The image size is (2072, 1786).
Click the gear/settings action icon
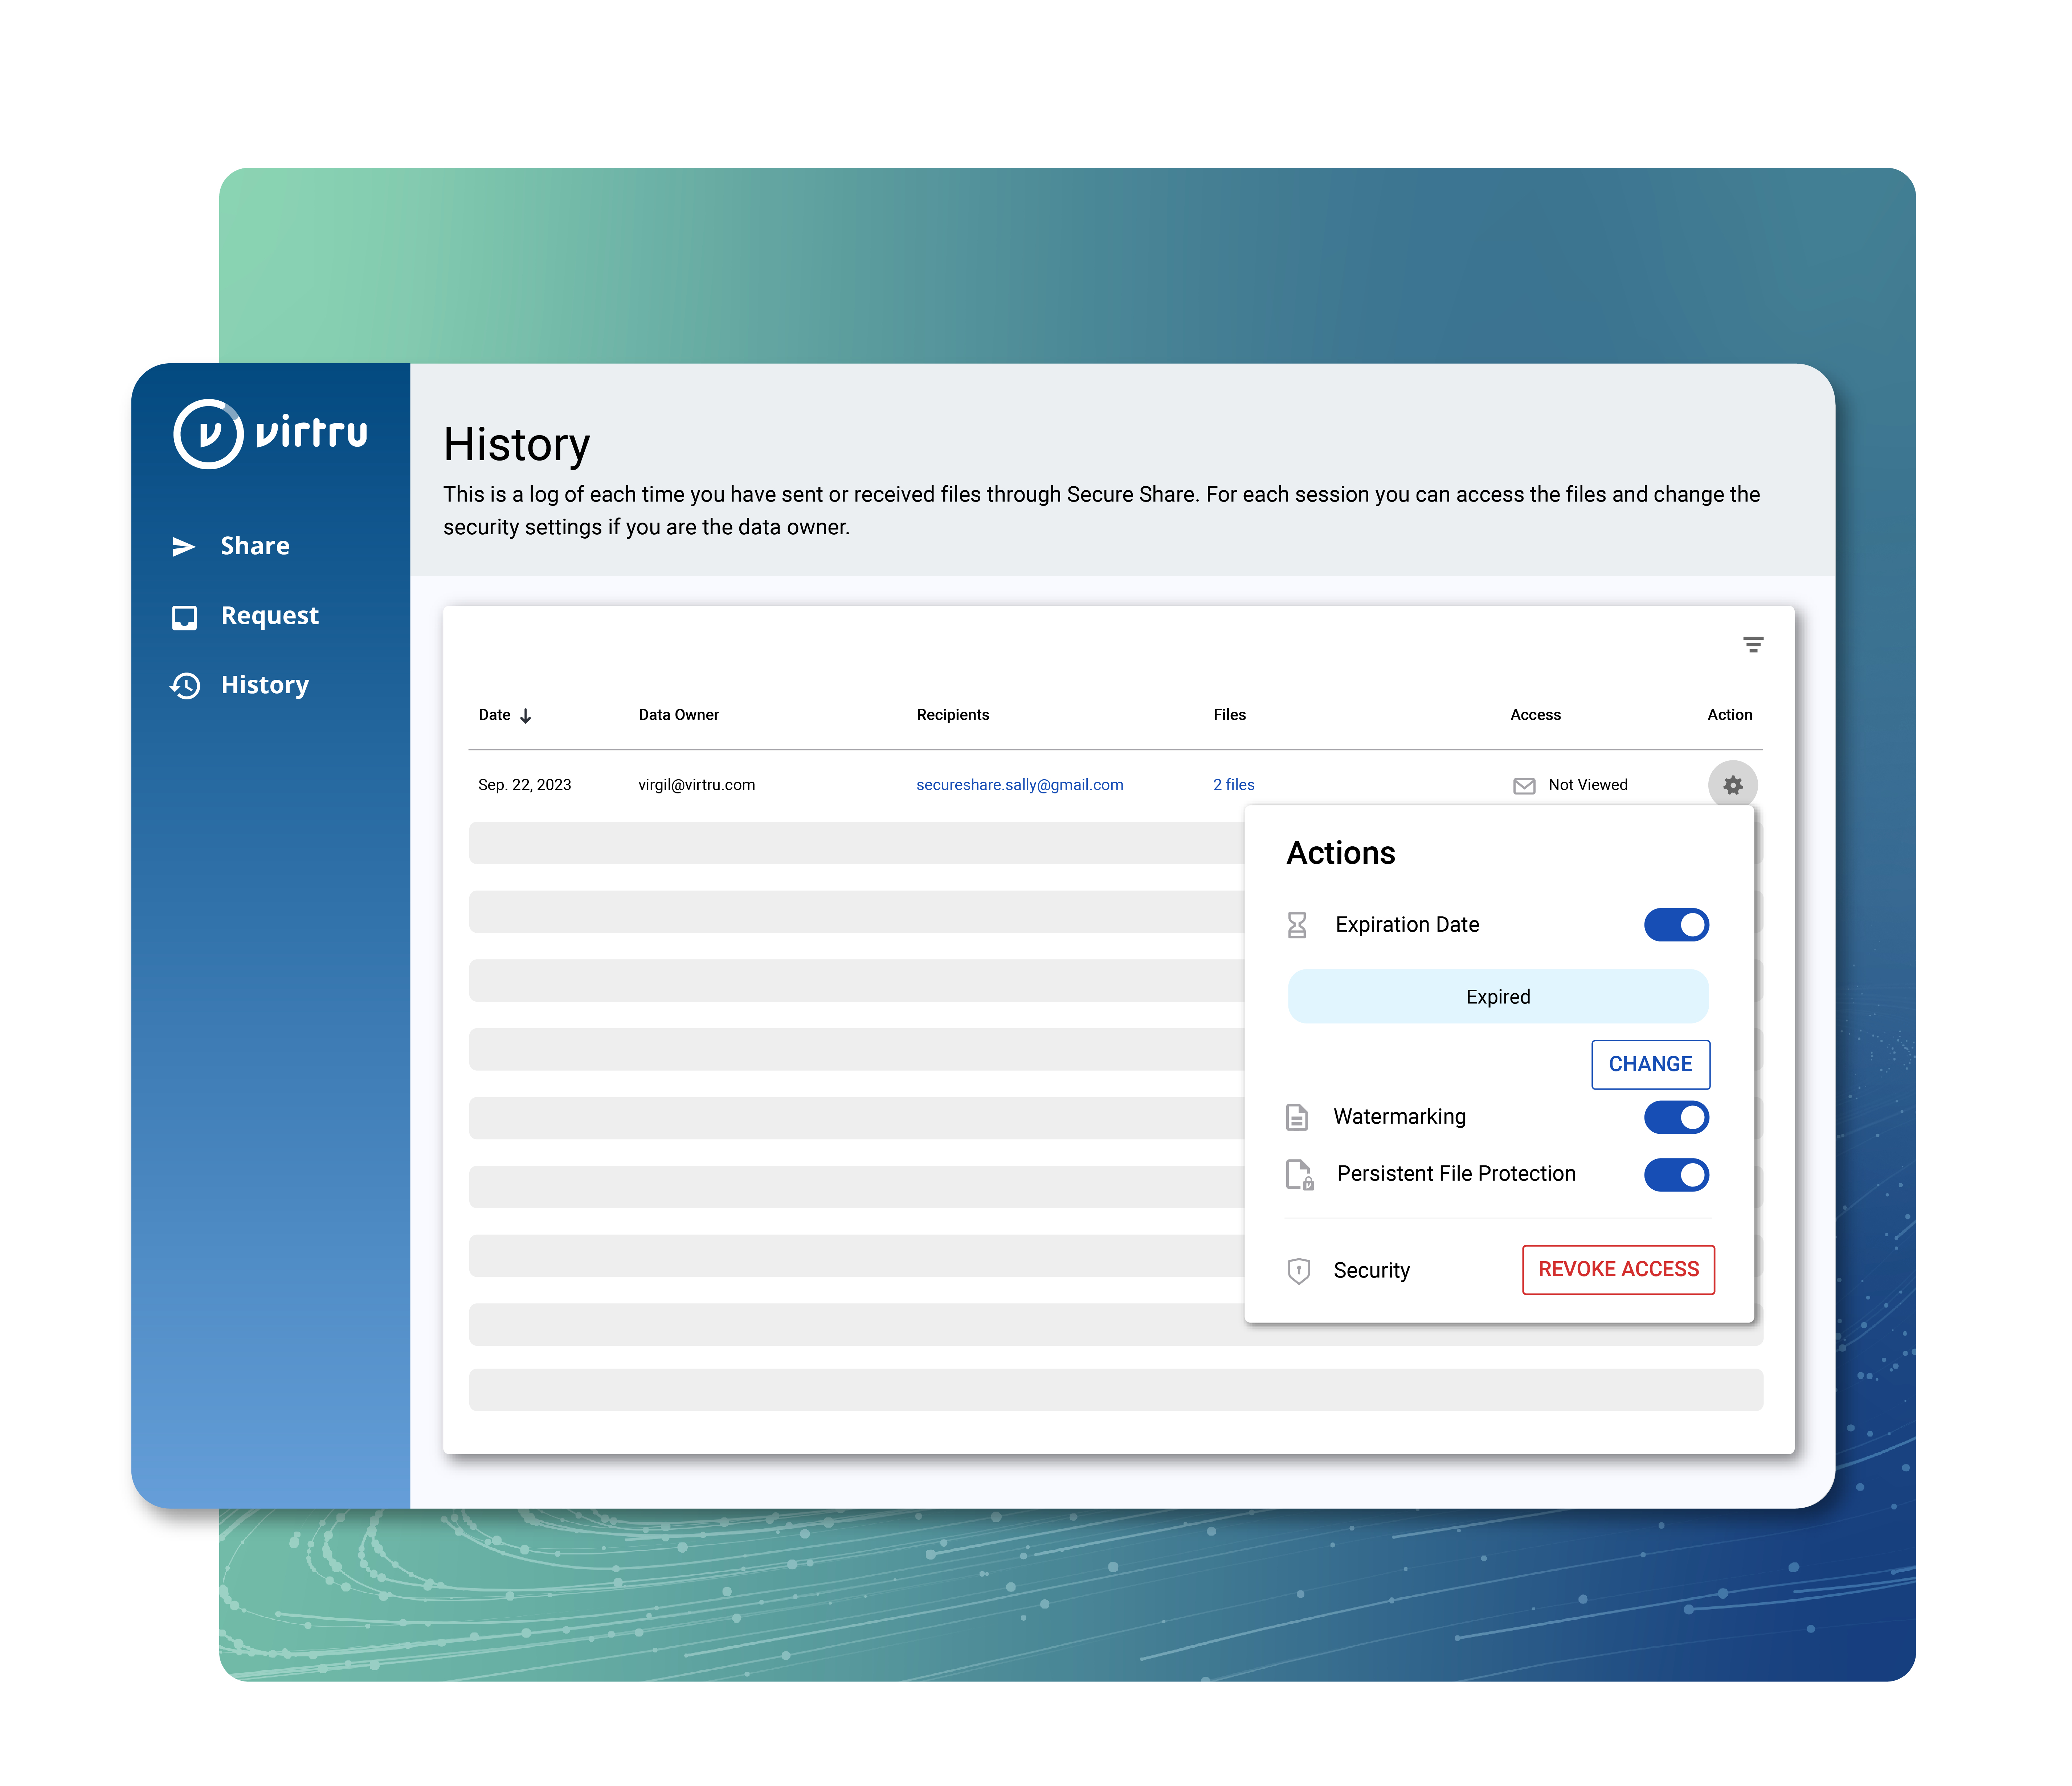point(1732,784)
